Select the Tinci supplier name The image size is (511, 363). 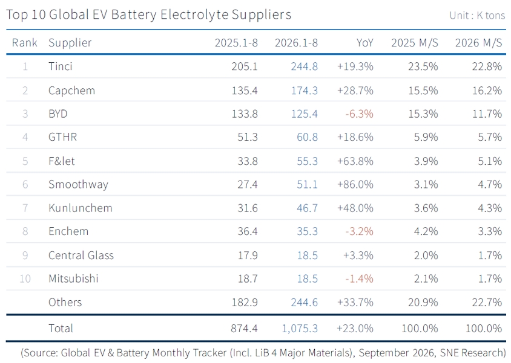[x=61, y=66]
